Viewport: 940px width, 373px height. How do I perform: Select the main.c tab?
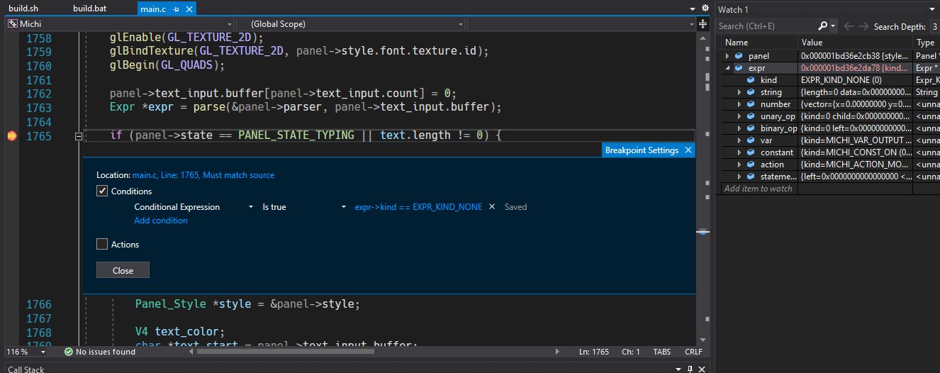click(153, 9)
